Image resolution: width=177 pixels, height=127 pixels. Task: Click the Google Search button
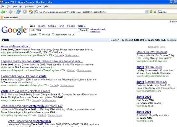tap(84, 30)
